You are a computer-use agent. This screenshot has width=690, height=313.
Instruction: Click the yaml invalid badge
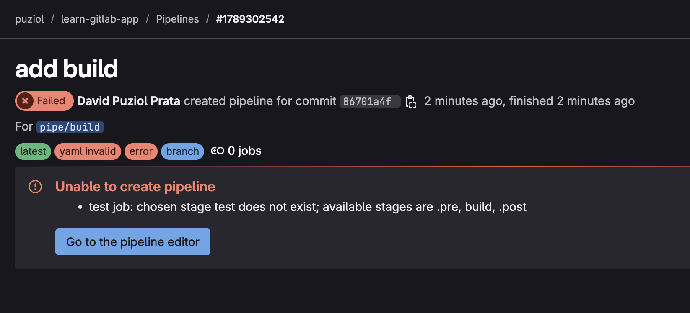(88, 151)
